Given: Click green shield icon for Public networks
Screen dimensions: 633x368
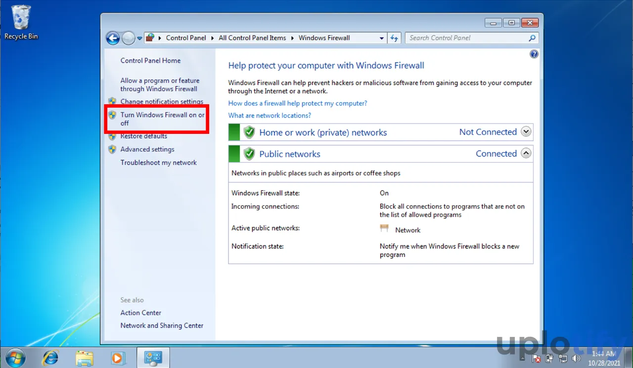Looking at the screenshot, I should tap(249, 154).
